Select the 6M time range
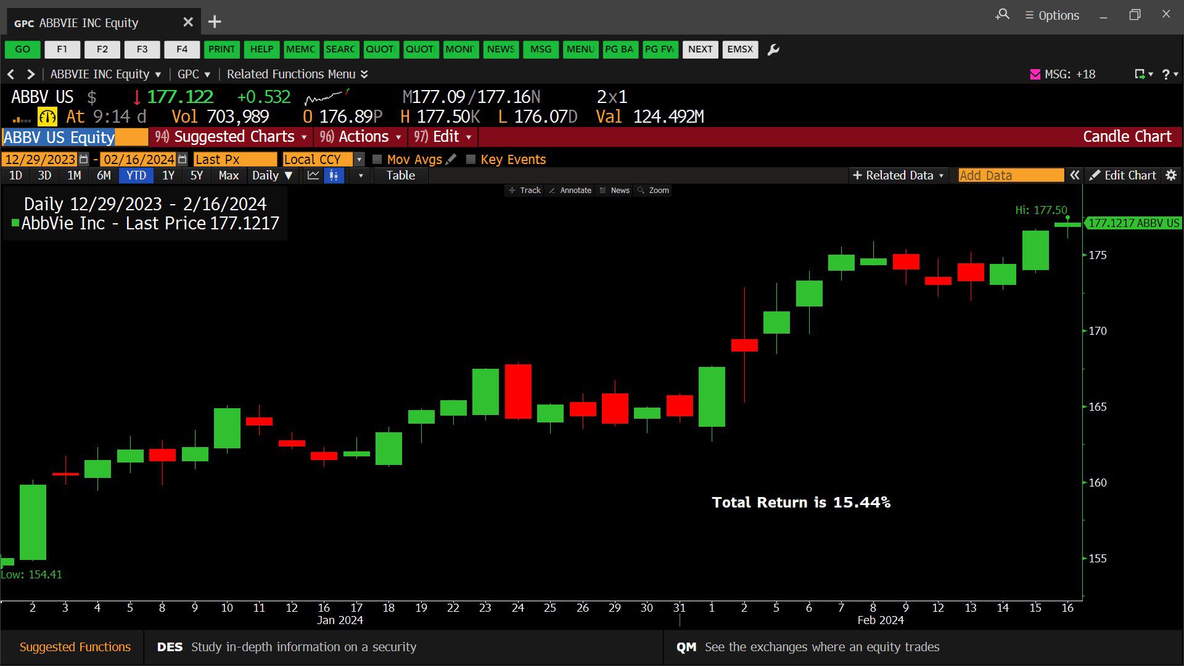The width and height of the screenshot is (1184, 666). [104, 175]
